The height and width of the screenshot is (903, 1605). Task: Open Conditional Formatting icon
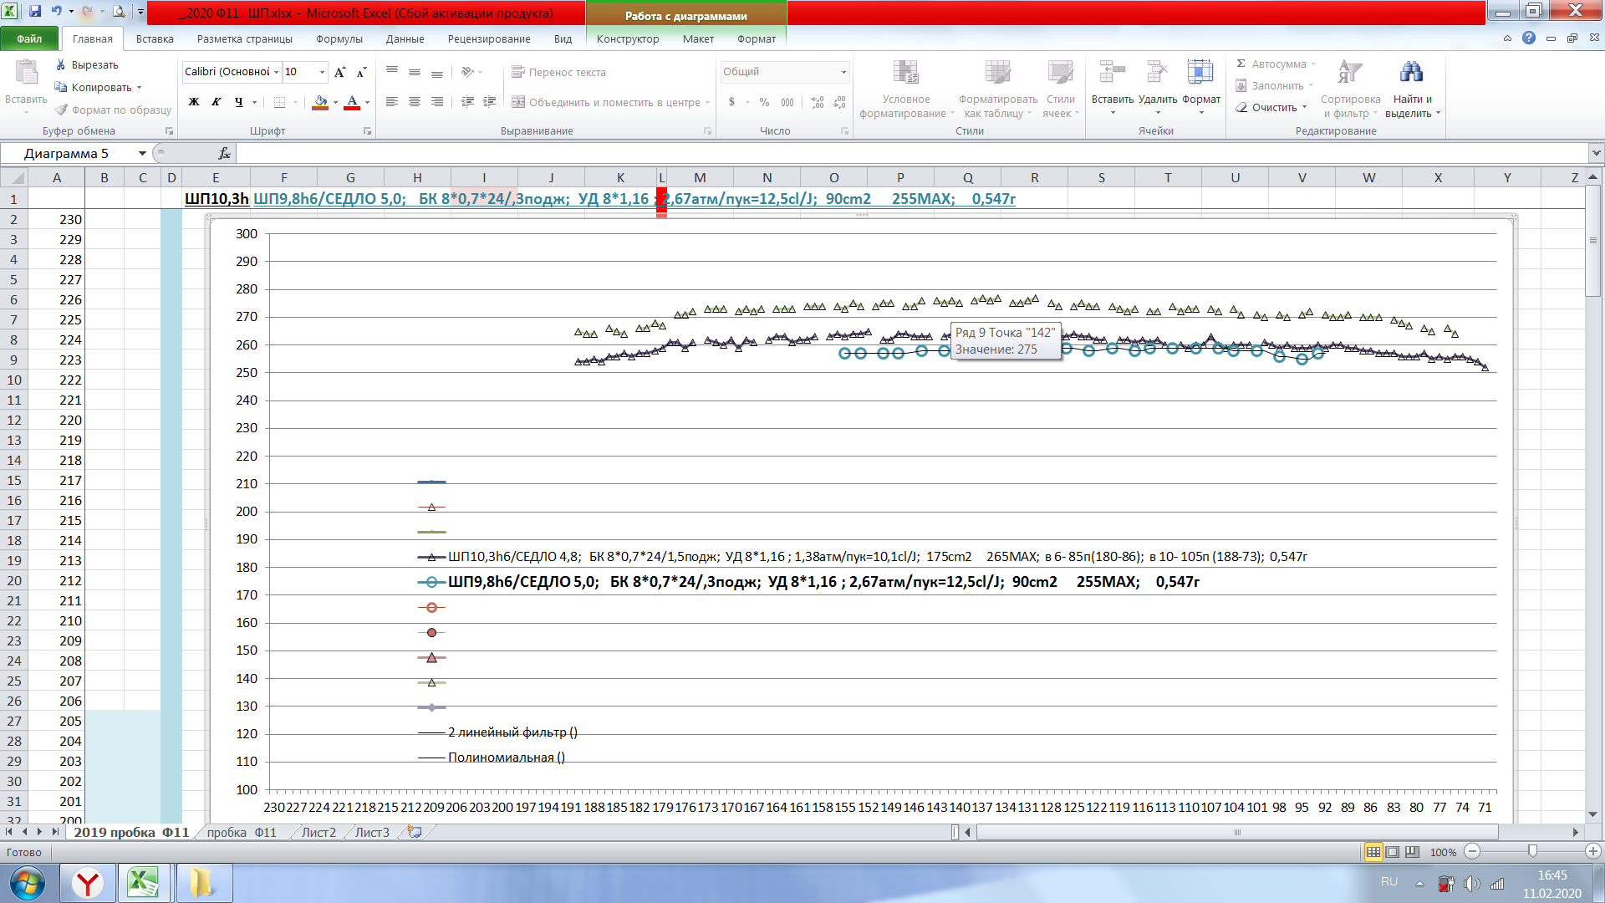tap(906, 73)
